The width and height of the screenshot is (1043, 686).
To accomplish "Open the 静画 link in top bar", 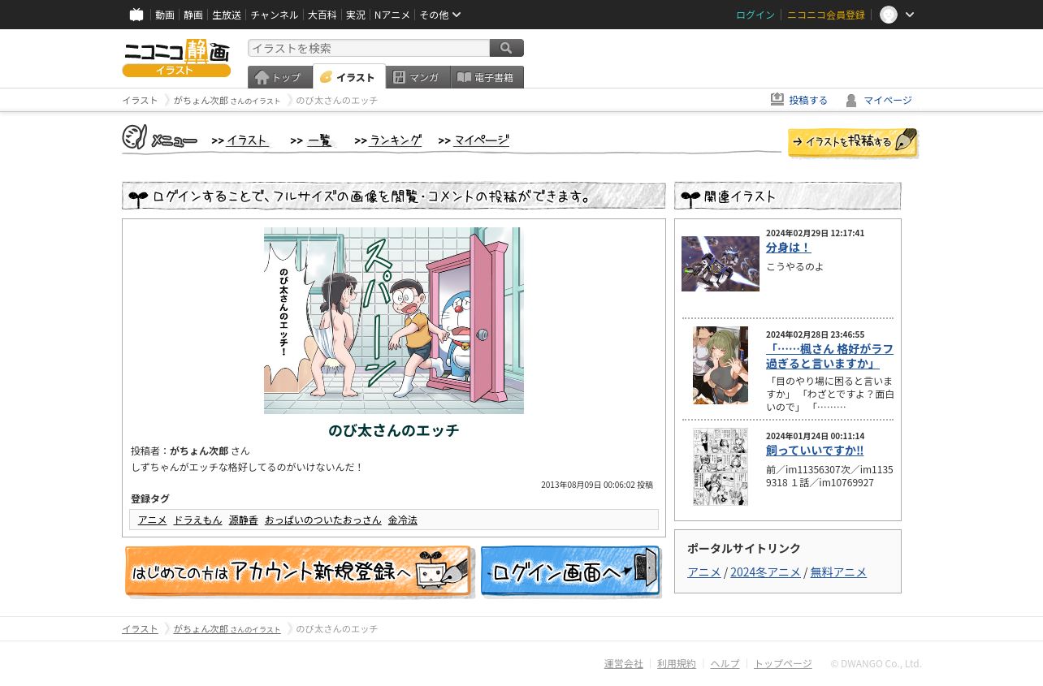I will (x=193, y=15).
